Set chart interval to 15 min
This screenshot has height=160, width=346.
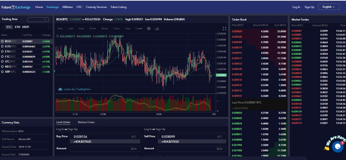tap(93, 28)
